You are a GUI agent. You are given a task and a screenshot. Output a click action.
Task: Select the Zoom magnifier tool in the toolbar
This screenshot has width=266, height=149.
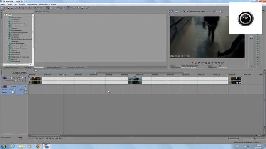(x=78, y=8)
